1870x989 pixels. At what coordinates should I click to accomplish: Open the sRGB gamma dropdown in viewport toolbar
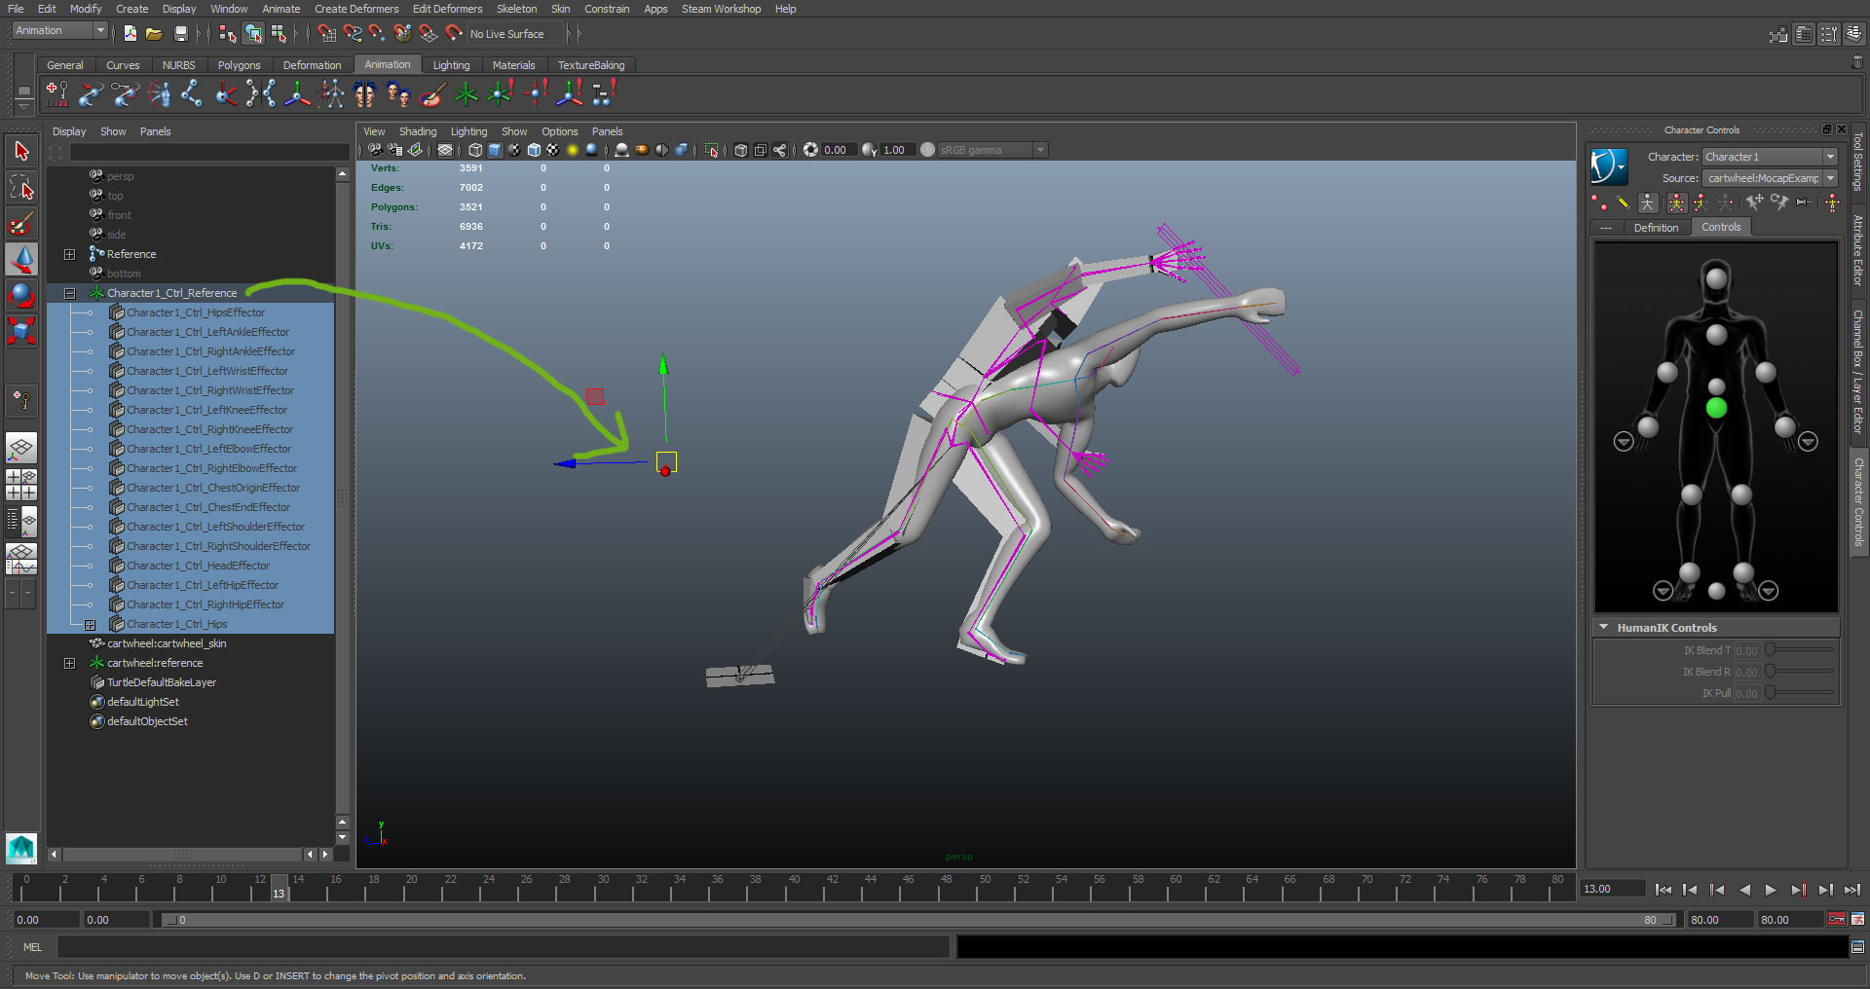point(1041,150)
